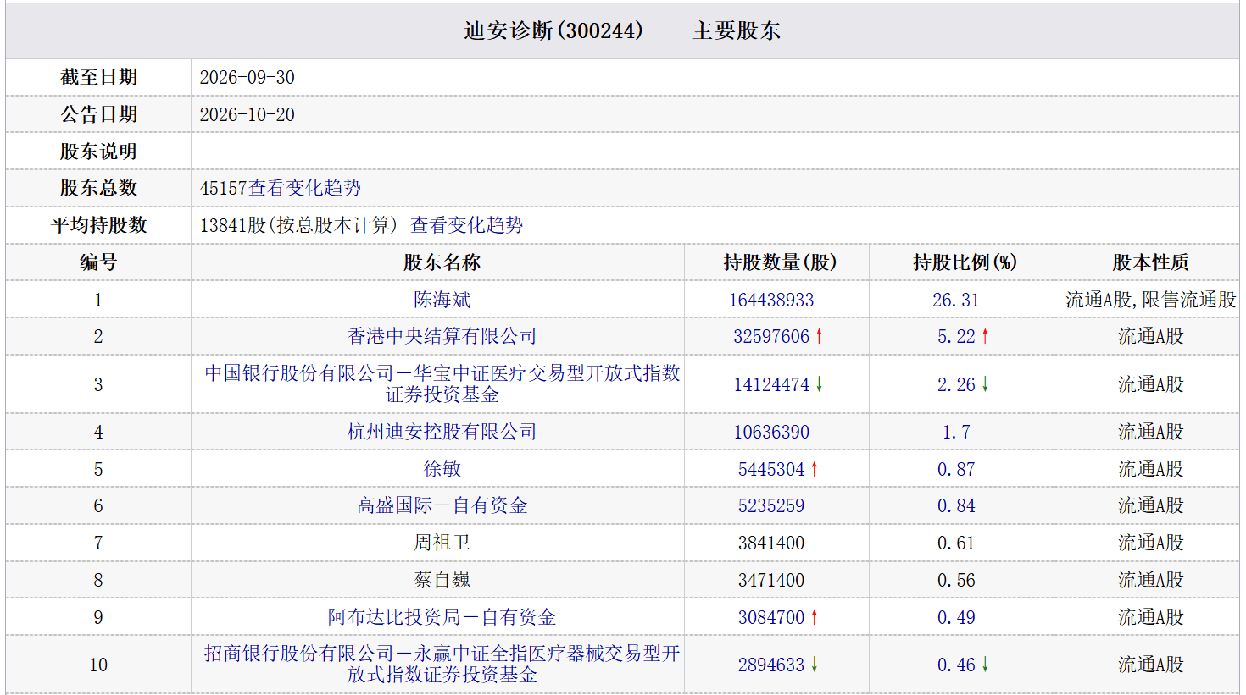1246x695 pixels.
Task: Click holding quantity 3084700
Action: (x=771, y=617)
